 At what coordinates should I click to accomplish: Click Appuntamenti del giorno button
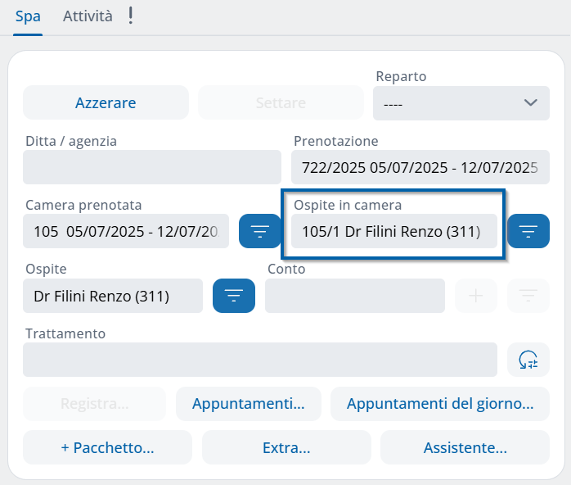[x=440, y=404]
